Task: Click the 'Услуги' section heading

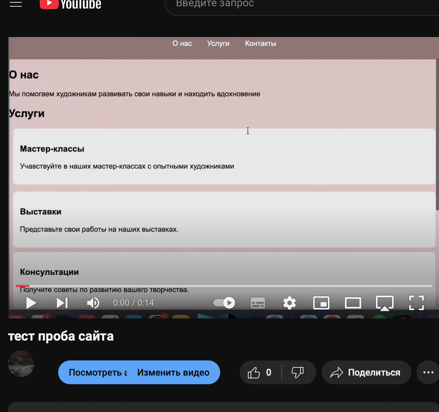Action: pyautogui.click(x=26, y=113)
